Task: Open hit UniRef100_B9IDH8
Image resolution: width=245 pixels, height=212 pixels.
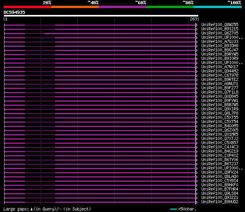Action: [x=220, y=46]
